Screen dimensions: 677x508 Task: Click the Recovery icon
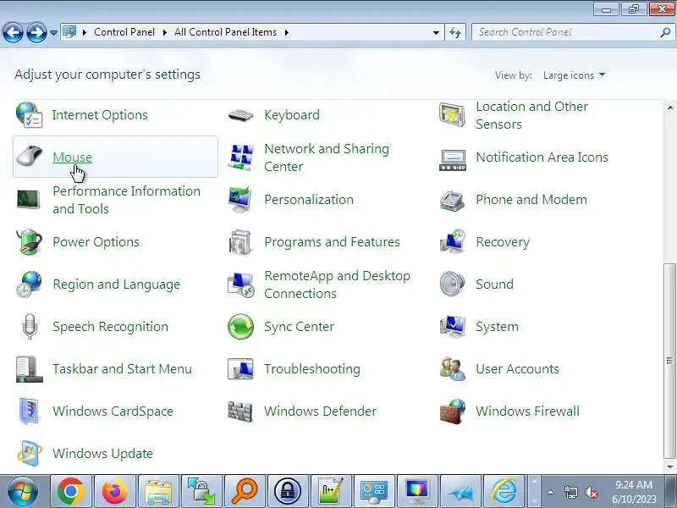tap(452, 242)
